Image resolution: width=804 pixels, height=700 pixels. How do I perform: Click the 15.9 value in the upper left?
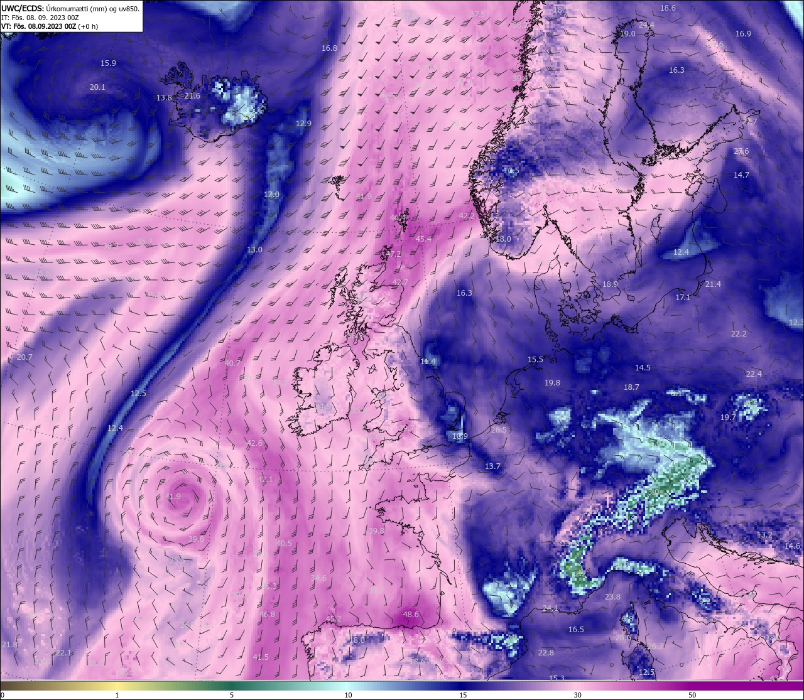click(x=108, y=63)
